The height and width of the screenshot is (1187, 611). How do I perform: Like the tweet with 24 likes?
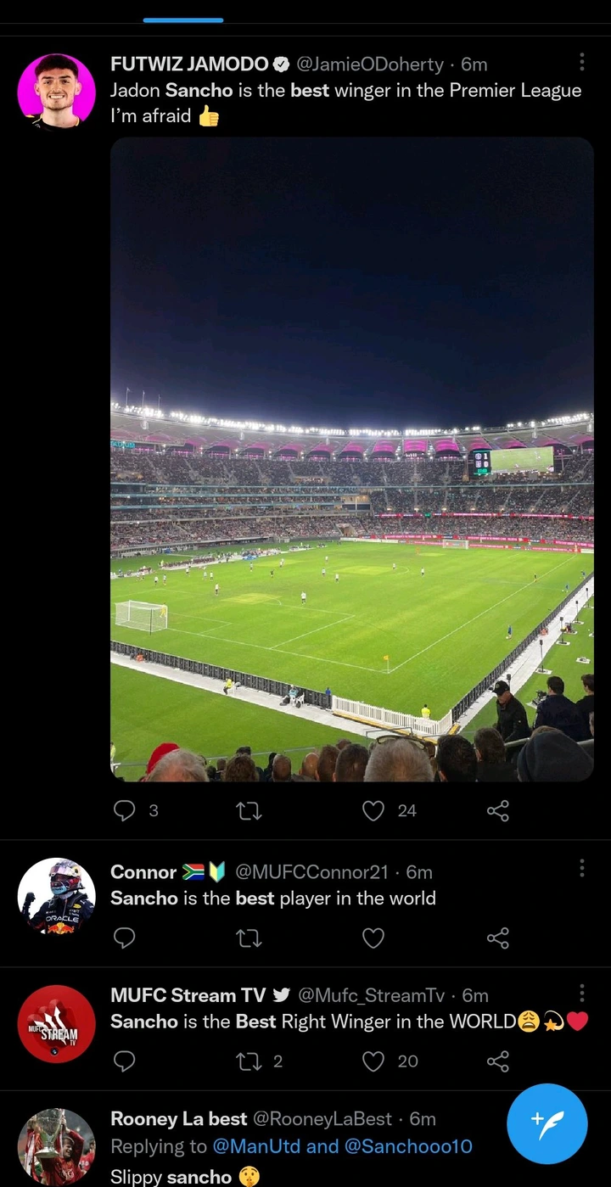373,811
